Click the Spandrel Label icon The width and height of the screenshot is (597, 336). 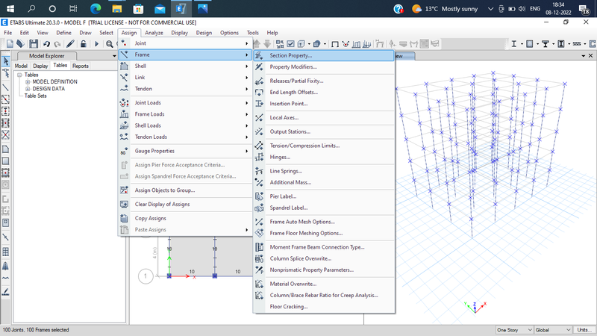(x=259, y=208)
